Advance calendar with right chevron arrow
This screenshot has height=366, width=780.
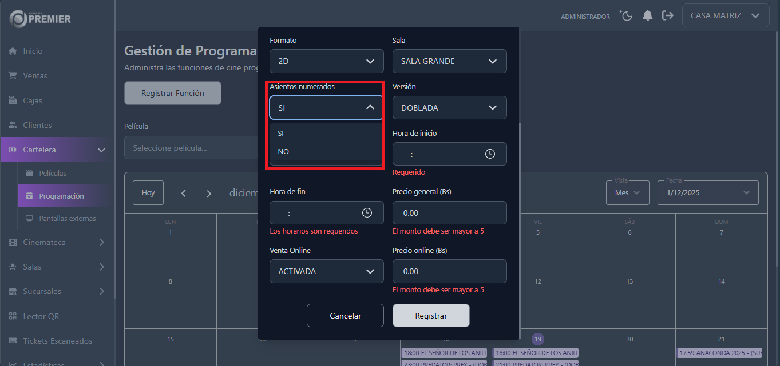point(209,193)
